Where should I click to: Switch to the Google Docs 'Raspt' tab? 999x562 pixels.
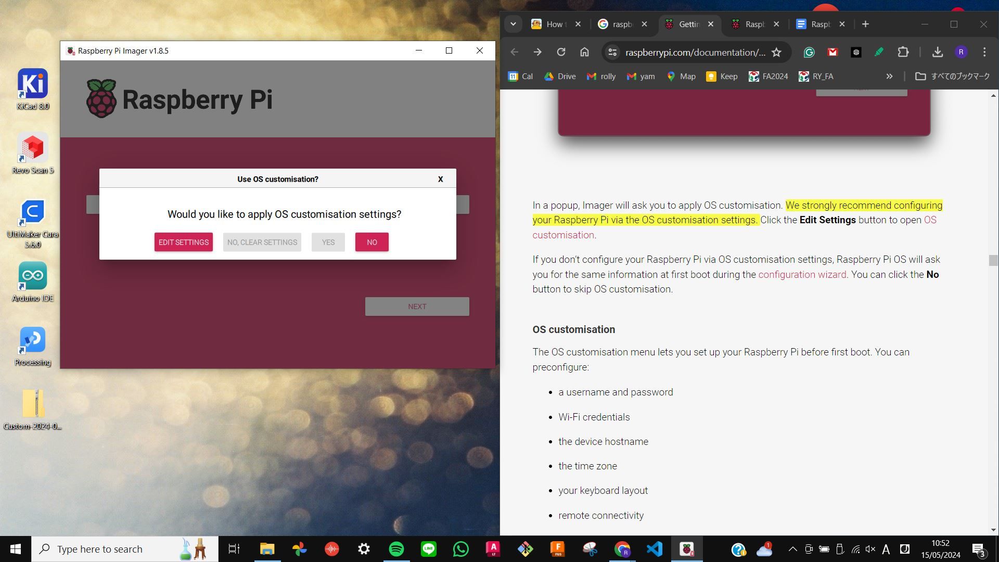pyautogui.click(x=821, y=24)
